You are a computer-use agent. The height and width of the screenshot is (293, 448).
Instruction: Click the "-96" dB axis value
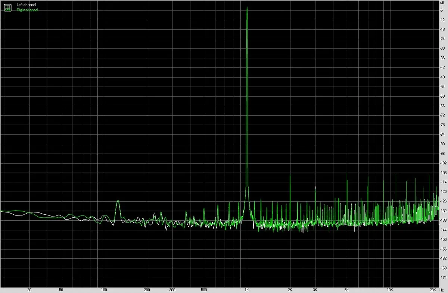pyautogui.click(x=442, y=154)
